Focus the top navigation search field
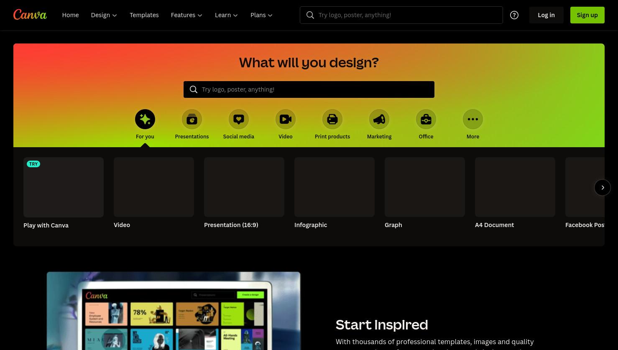 point(401,15)
